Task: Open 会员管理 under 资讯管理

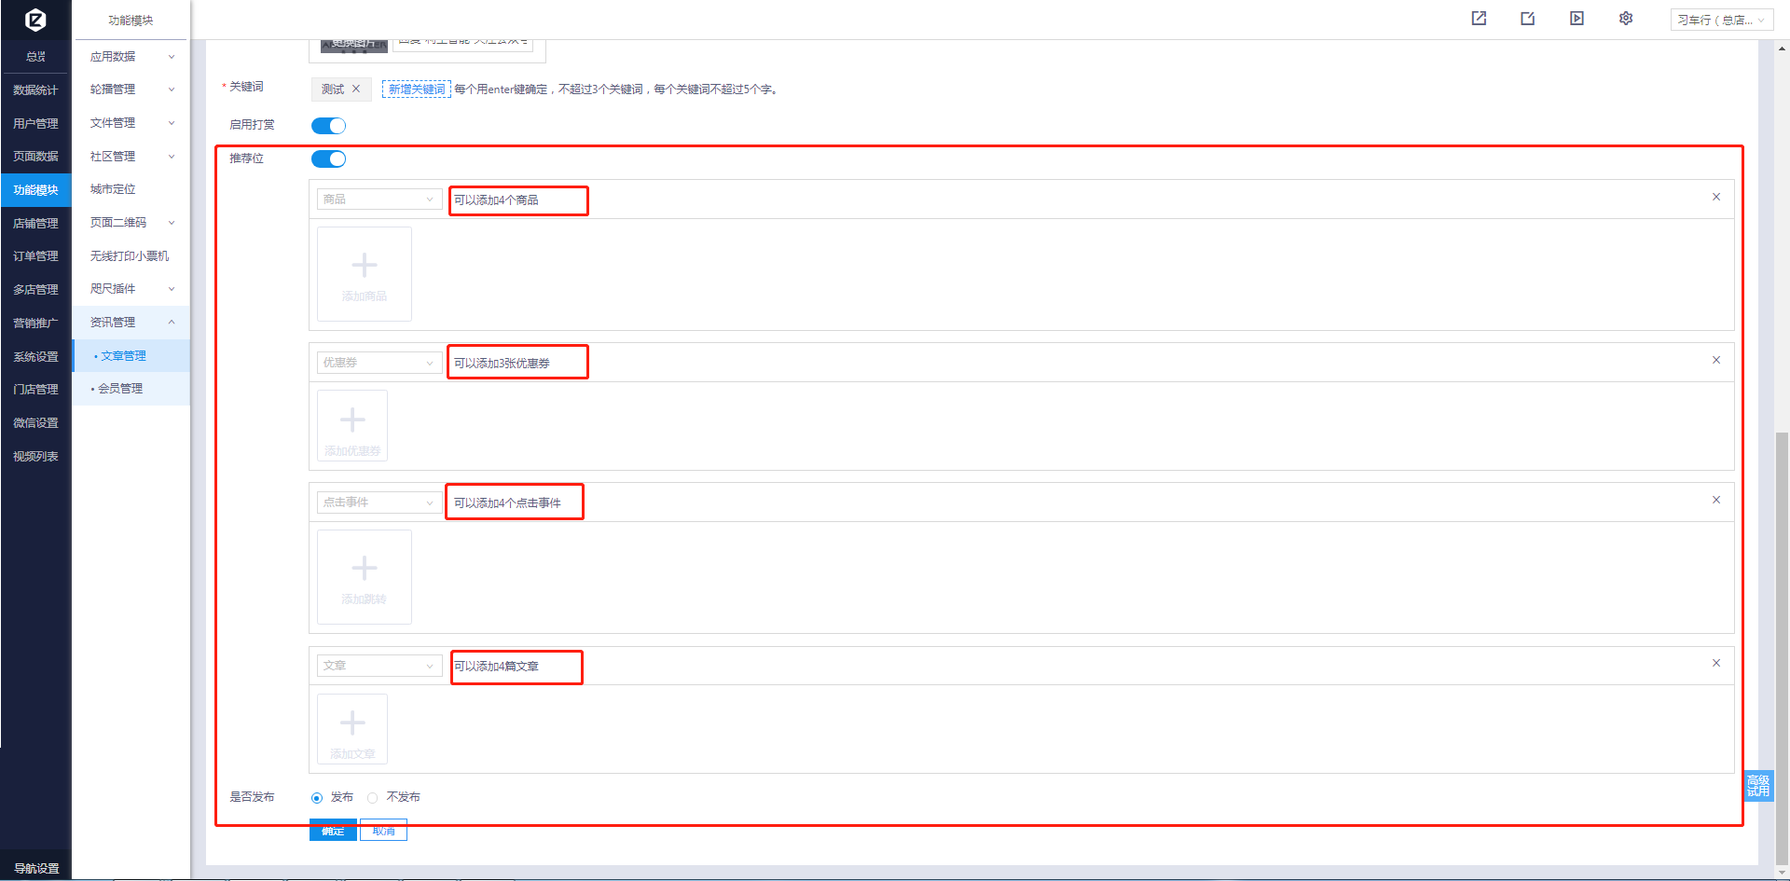Action: click(x=120, y=389)
